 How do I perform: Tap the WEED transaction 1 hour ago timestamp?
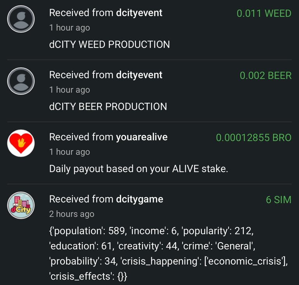(x=70, y=28)
